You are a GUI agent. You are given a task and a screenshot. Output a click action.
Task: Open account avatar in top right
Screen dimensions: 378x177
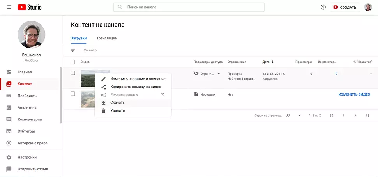pos(368,7)
